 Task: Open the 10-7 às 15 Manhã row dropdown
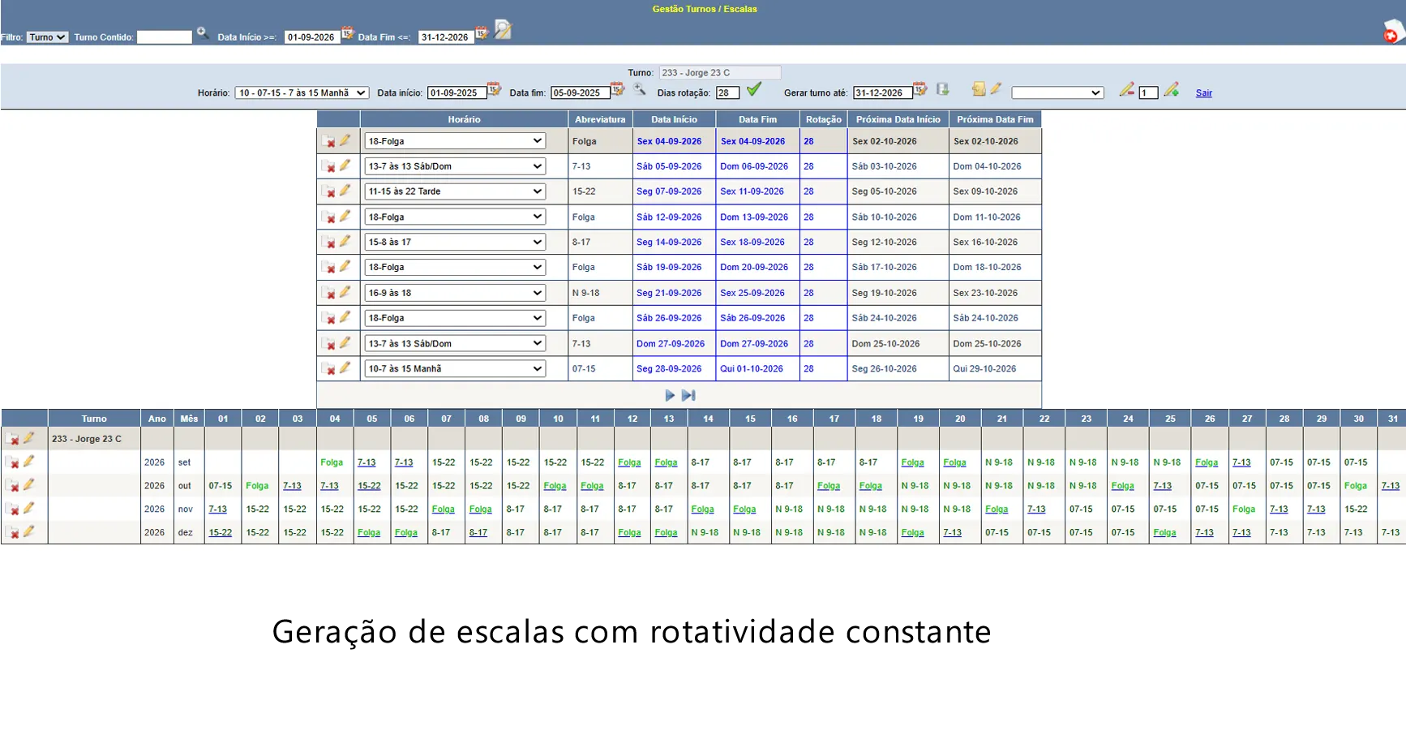click(x=455, y=368)
